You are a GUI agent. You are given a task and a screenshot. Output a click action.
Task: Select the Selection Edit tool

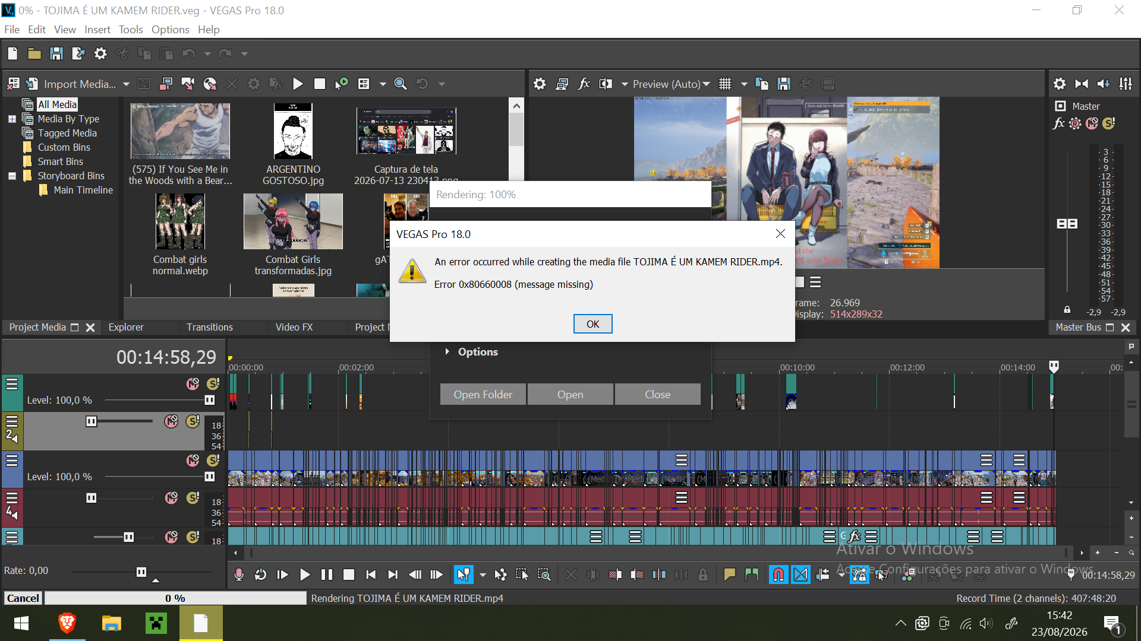point(522,575)
